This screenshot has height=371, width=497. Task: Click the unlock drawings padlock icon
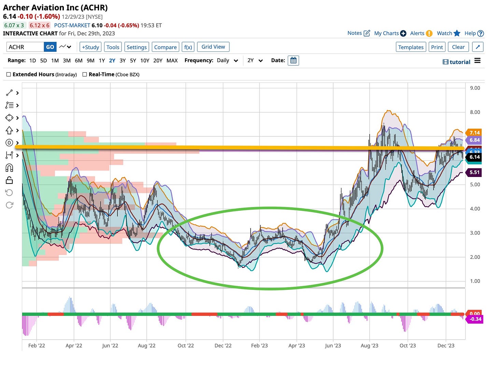click(x=9, y=180)
